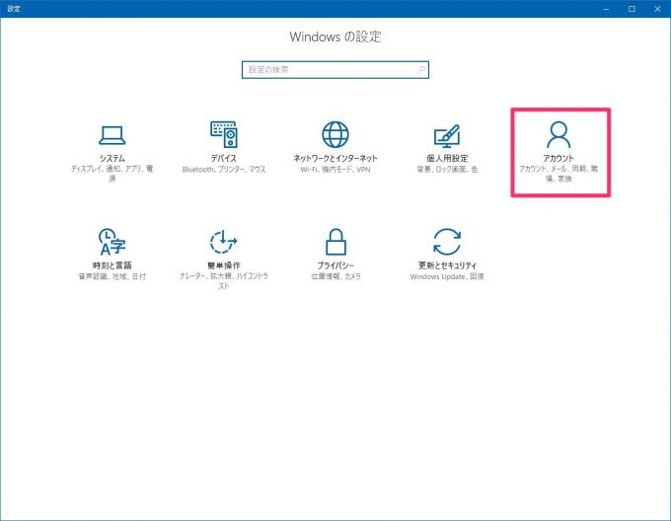The height and width of the screenshot is (521, 671).
Task: Open the 個人用設定 paintbrush icon
Action: (x=447, y=135)
